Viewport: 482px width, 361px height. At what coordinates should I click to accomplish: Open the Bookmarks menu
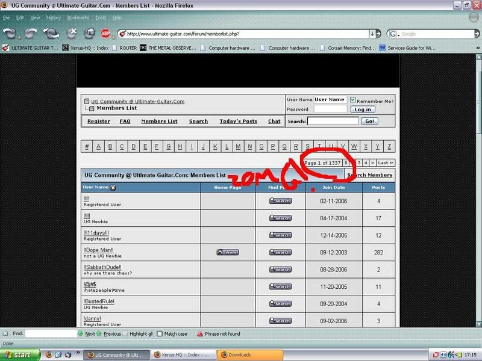click(78, 18)
